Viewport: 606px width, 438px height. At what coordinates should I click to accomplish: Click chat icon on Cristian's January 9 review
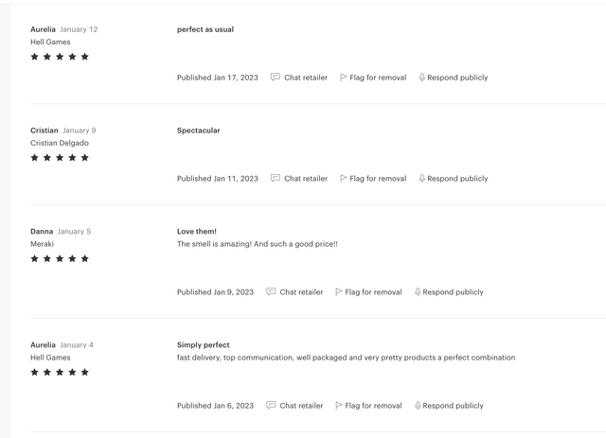coord(276,179)
